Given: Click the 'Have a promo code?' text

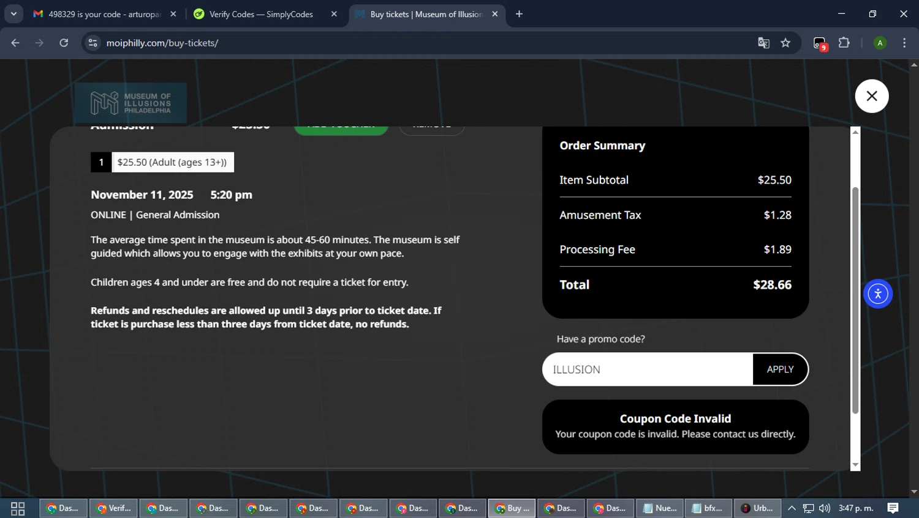Looking at the screenshot, I should pyautogui.click(x=600, y=339).
